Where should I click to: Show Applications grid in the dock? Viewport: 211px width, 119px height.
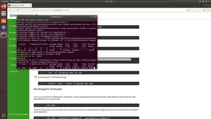[x=4, y=115]
